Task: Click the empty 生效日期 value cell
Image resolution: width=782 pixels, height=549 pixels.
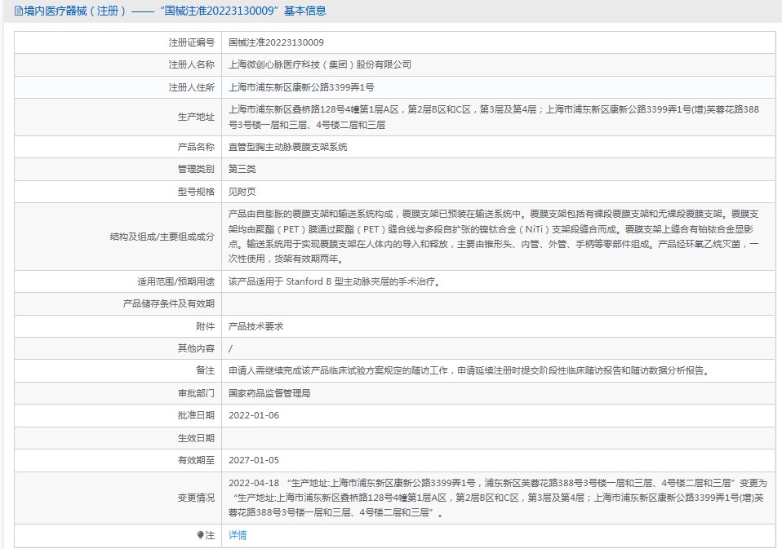Action: [498, 437]
